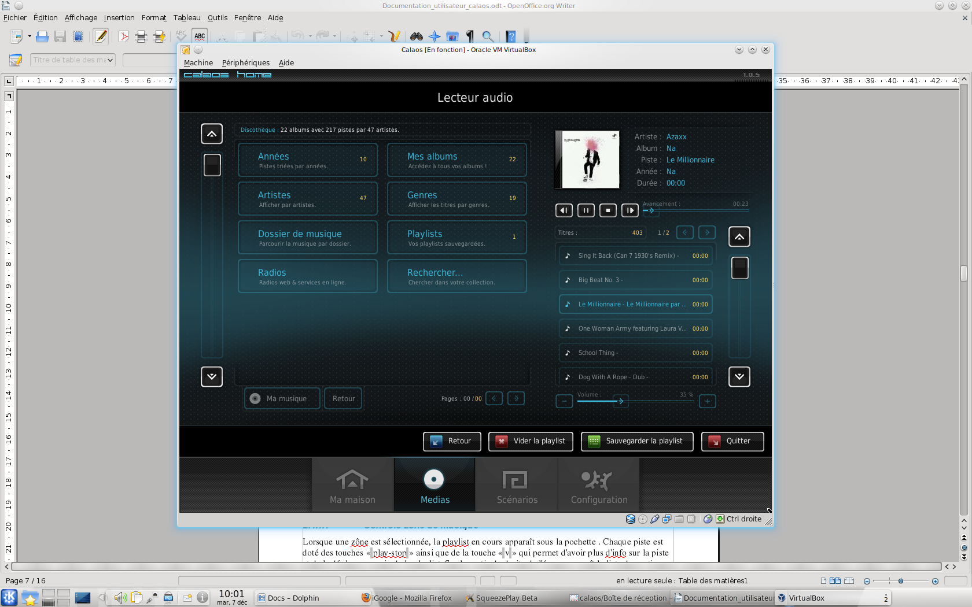Image resolution: width=972 pixels, height=607 pixels.
Task: Select track Dog With A Rope - Dub
Action: click(x=635, y=377)
